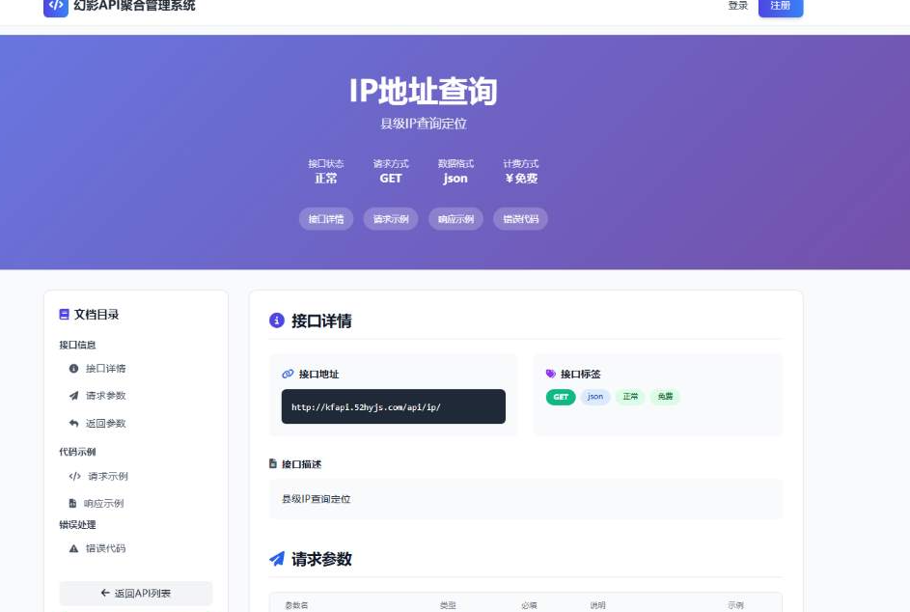Click the 正常 status tag badge
The width and height of the screenshot is (910, 612).
pos(630,397)
